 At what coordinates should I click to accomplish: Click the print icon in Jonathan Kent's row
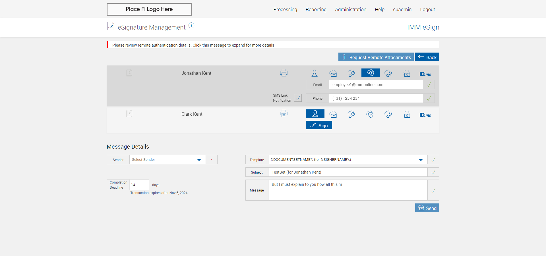pyautogui.click(x=284, y=73)
